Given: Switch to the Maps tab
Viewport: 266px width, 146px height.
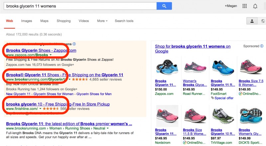Looking at the screenshot, I should tap(44, 21).
